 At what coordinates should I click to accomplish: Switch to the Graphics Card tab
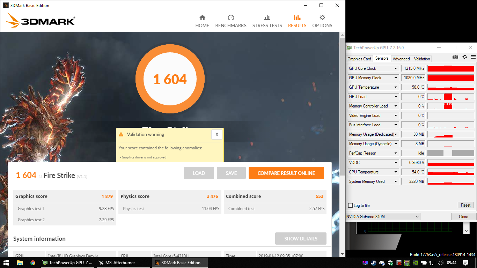click(359, 59)
